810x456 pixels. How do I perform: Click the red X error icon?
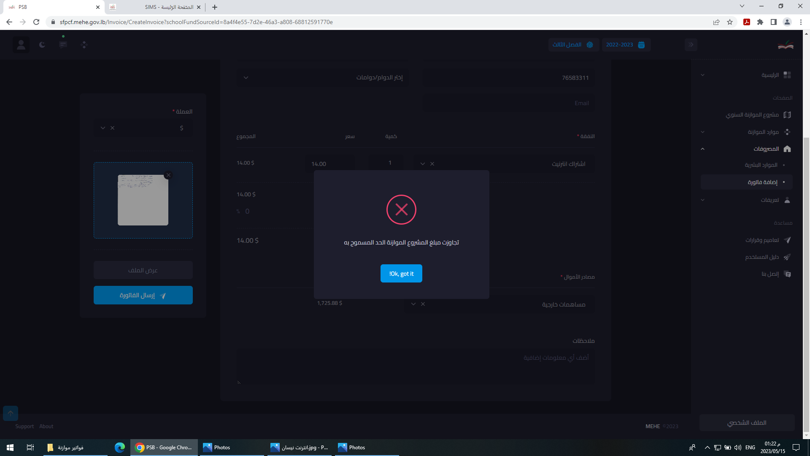[401, 209]
